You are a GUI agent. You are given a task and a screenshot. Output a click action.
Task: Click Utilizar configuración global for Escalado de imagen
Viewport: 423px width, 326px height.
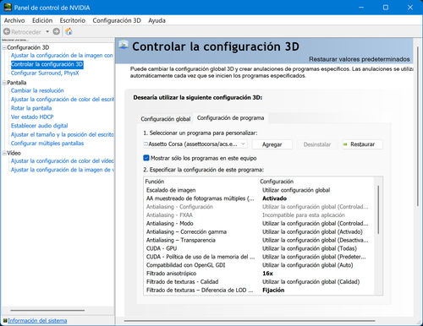click(x=296, y=190)
